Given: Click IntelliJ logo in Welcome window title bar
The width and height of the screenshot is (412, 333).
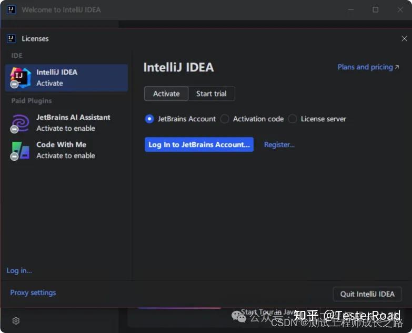Looking at the screenshot, I should [x=11, y=9].
